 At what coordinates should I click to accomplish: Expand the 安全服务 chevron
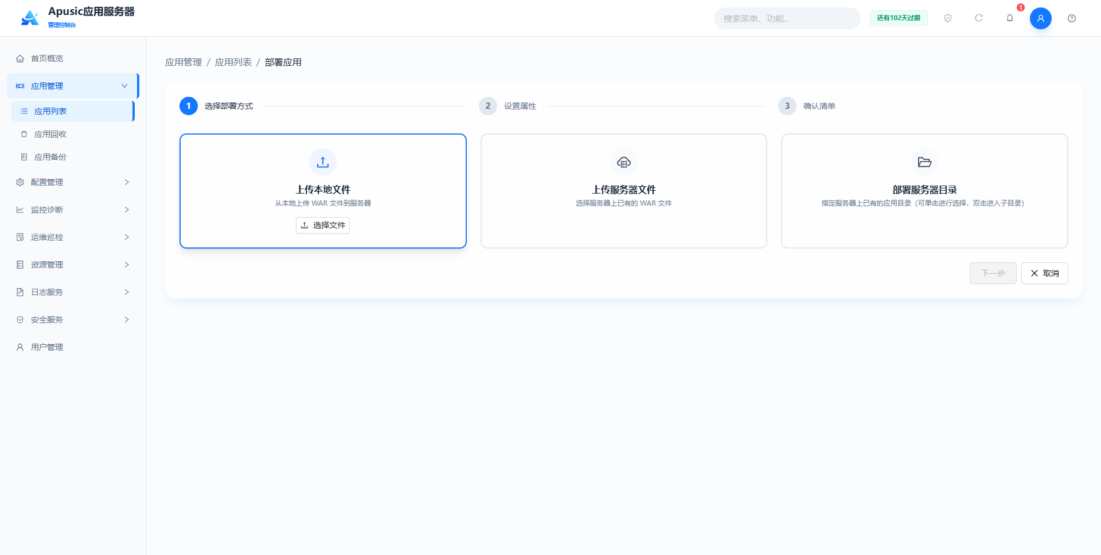[127, 320]
